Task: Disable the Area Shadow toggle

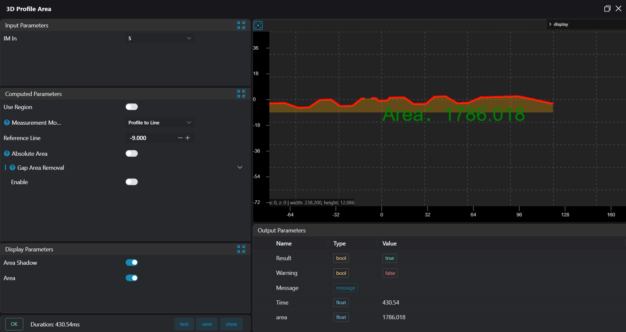Action: coord(132,262)
